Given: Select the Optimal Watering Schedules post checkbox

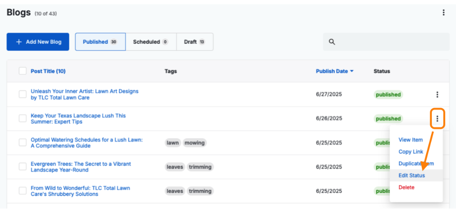Looking at the screenshot, I should [23, 143].
